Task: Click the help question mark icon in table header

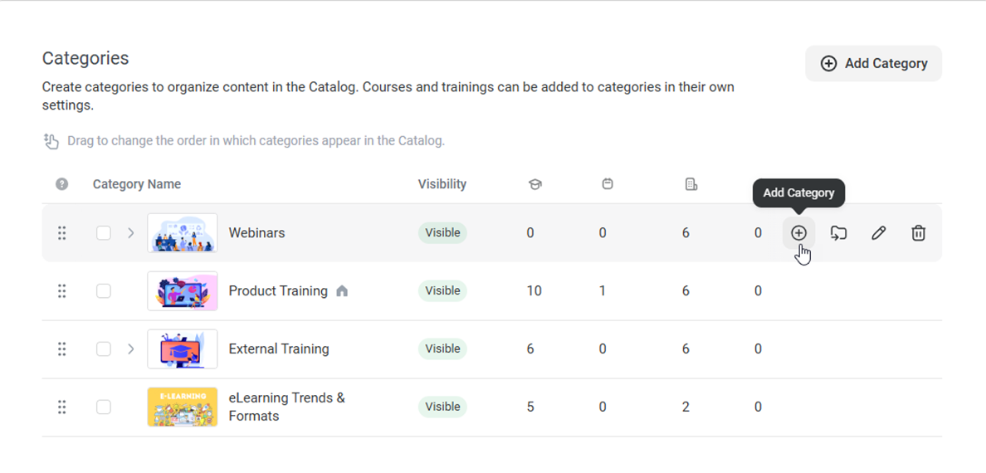Action: pyautogui.click(x=61, y=184)
